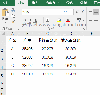Viewport: 100px width, 95px height.
Task: Select row 1 header
Action: tap(3, 40)
